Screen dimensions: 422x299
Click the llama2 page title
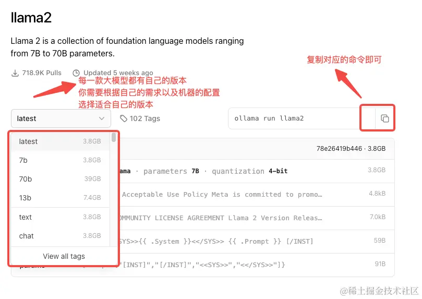(x=31, y=18)
